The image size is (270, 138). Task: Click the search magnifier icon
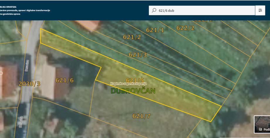[154, 11]
